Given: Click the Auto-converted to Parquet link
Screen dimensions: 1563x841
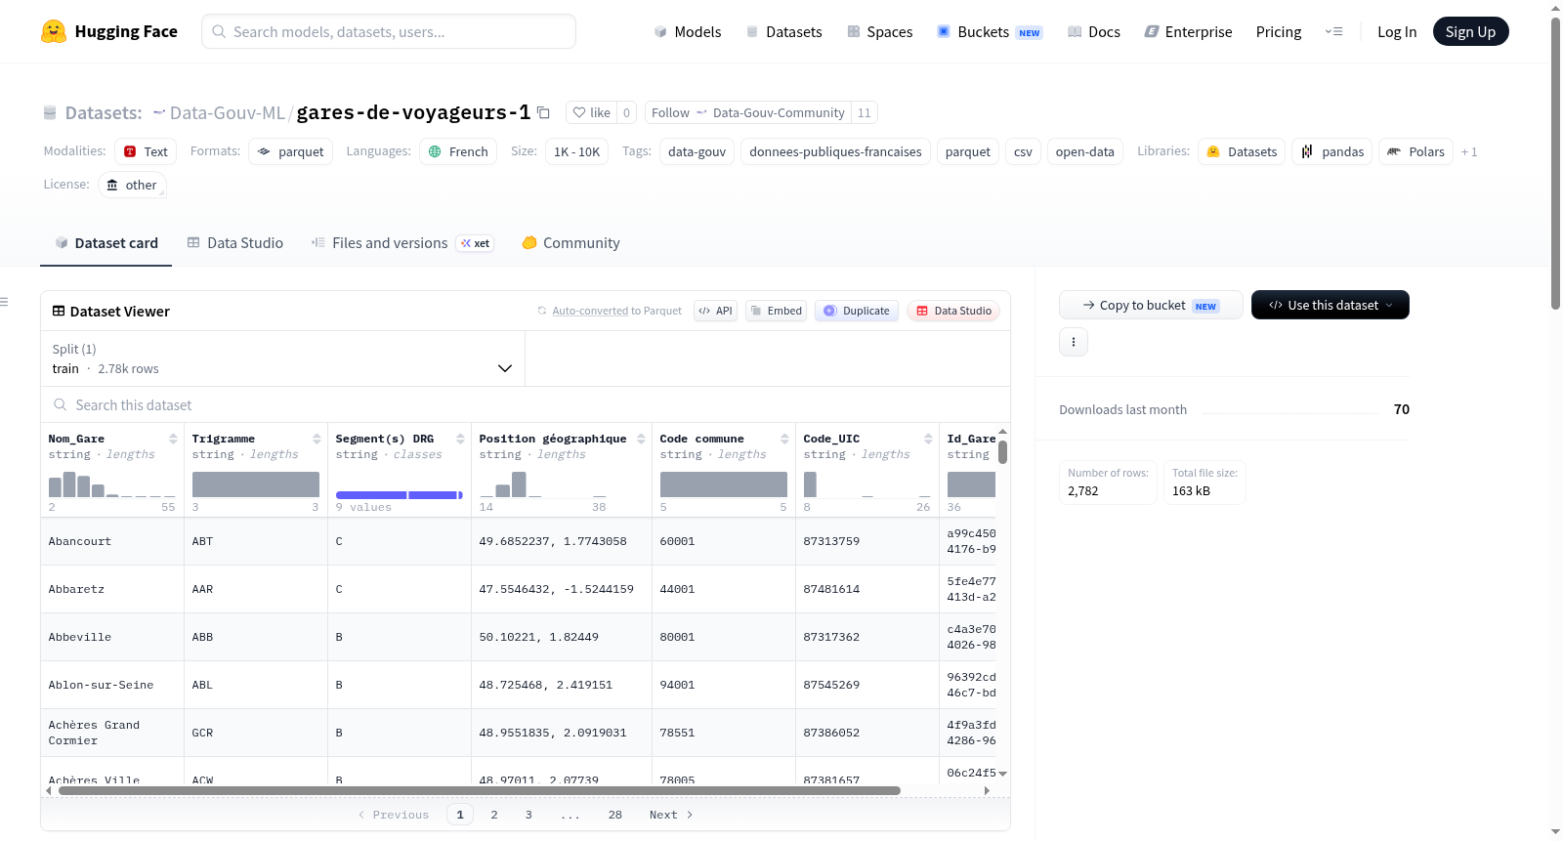Looking at the screenshot, I should click(590, 311).
